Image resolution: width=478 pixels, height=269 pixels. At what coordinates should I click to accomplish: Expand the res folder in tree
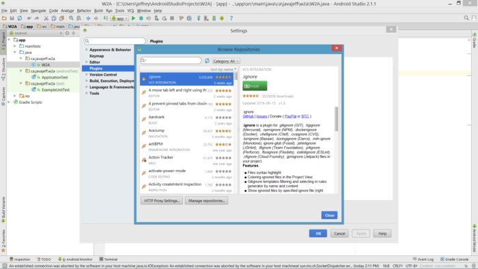point(15,96)
